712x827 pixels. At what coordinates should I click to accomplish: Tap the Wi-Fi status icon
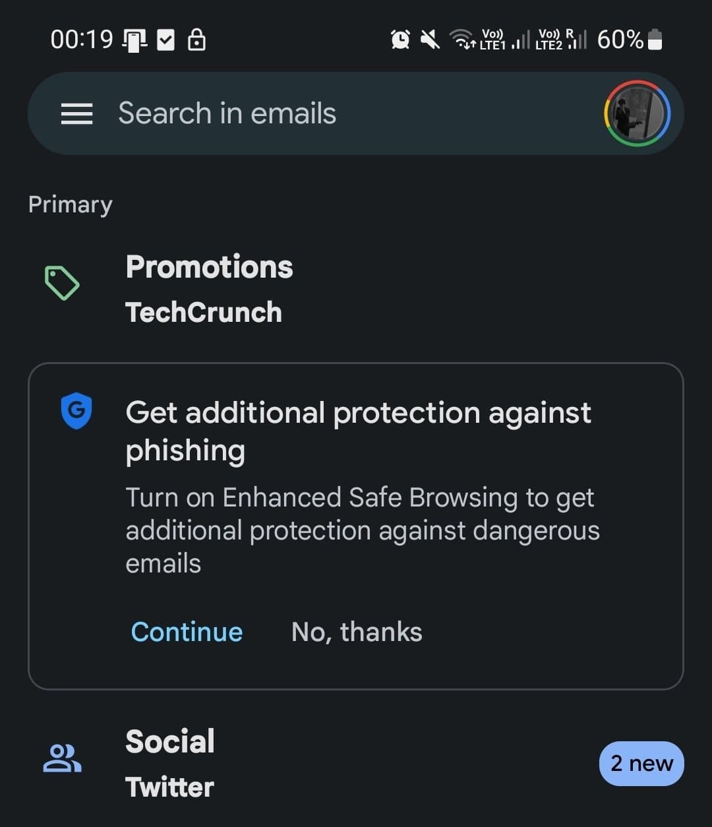(x=462, y=40)
